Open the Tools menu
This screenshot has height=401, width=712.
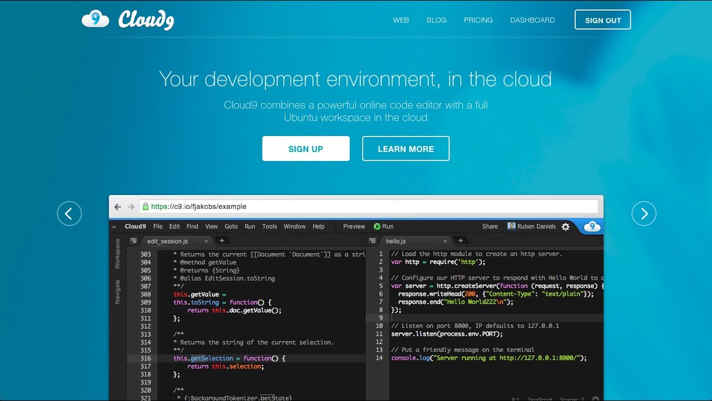tap(270, 226)
